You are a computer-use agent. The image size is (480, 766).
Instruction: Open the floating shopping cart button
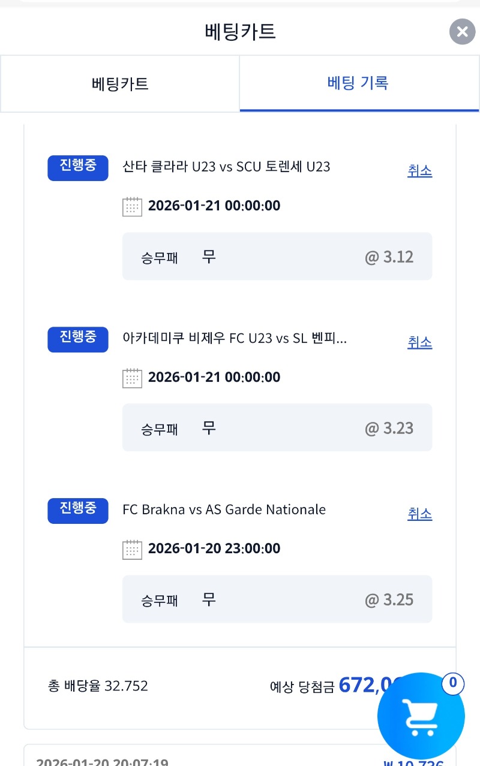tap(421, 717)
